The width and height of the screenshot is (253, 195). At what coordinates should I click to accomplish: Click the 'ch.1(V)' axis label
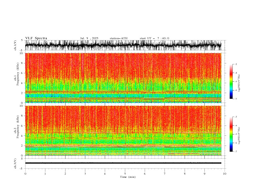15,45
